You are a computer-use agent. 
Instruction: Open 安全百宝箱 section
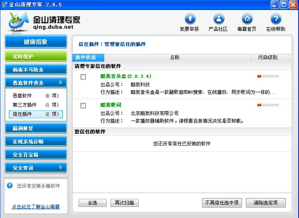coord(36,155)
